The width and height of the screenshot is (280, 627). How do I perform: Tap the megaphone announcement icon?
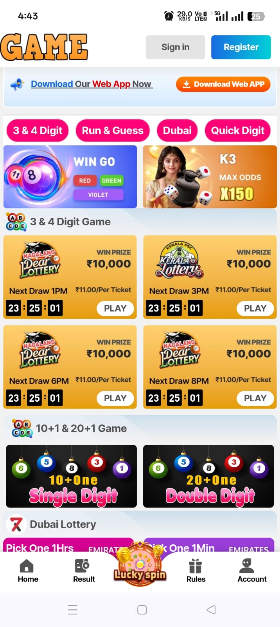[x=17, y=84]
